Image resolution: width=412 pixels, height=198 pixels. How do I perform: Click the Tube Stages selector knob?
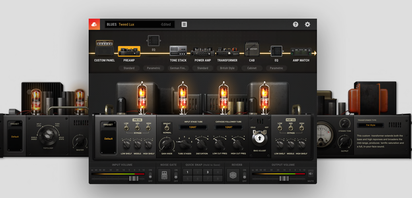coord(185,144)
